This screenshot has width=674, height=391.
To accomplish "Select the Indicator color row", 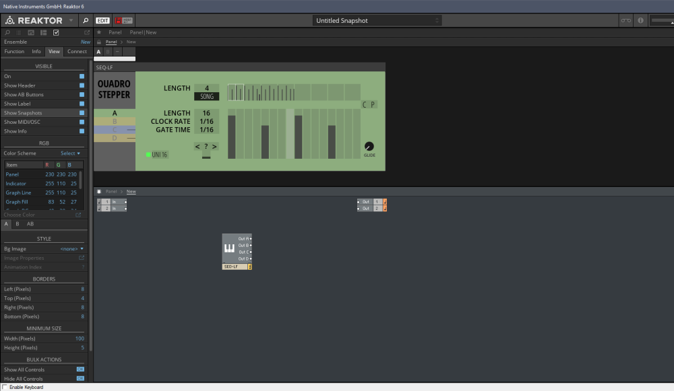I will click(41, 183).
